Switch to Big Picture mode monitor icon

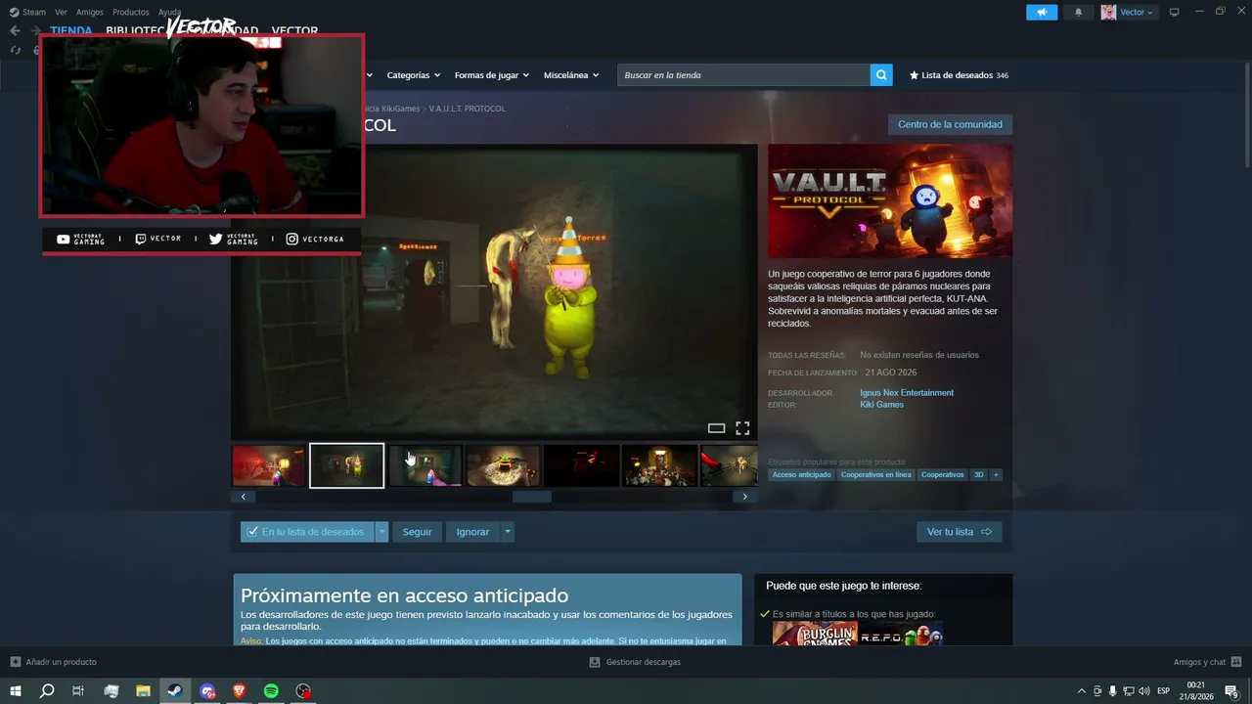coord(1175,12)
